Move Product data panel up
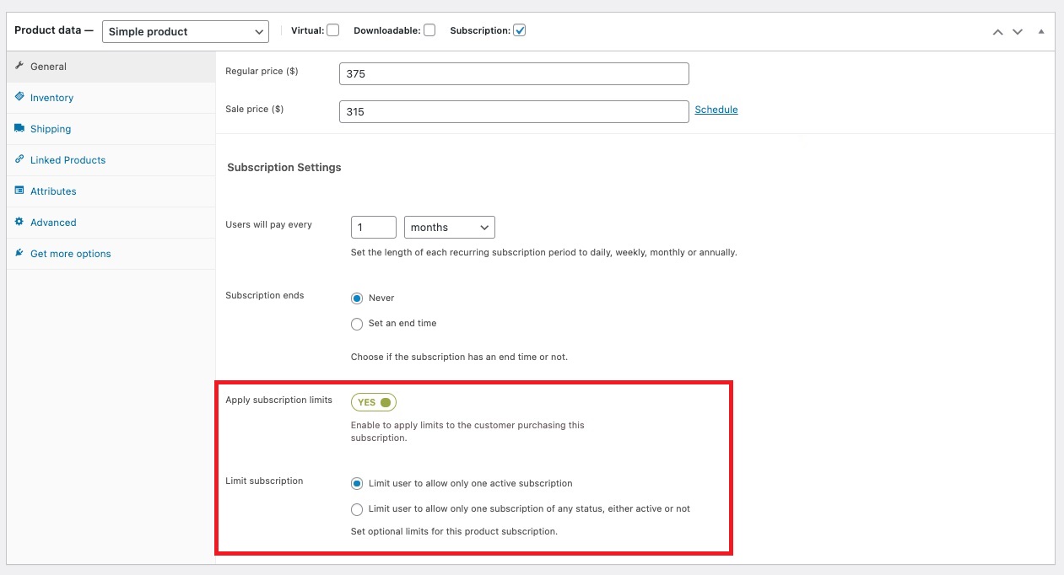 [x=997, y=31]
